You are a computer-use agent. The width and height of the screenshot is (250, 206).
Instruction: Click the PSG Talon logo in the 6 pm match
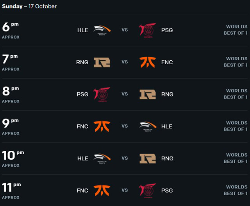(x=148, y=30)
